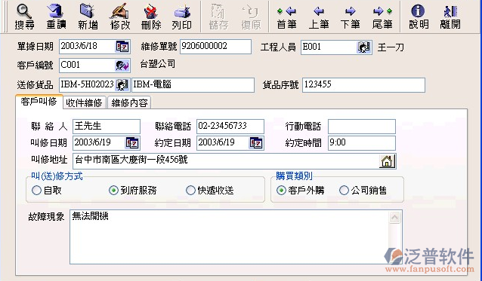Click the 刪除 delete icon
482x281 pixels.
[150, 11]
